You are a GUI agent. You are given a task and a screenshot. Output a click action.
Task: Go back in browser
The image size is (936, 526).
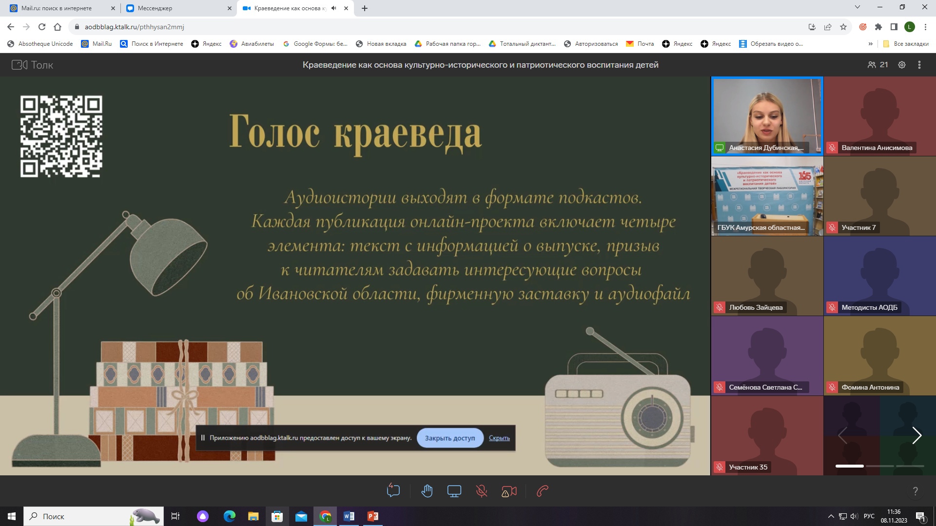click(11, 27)
